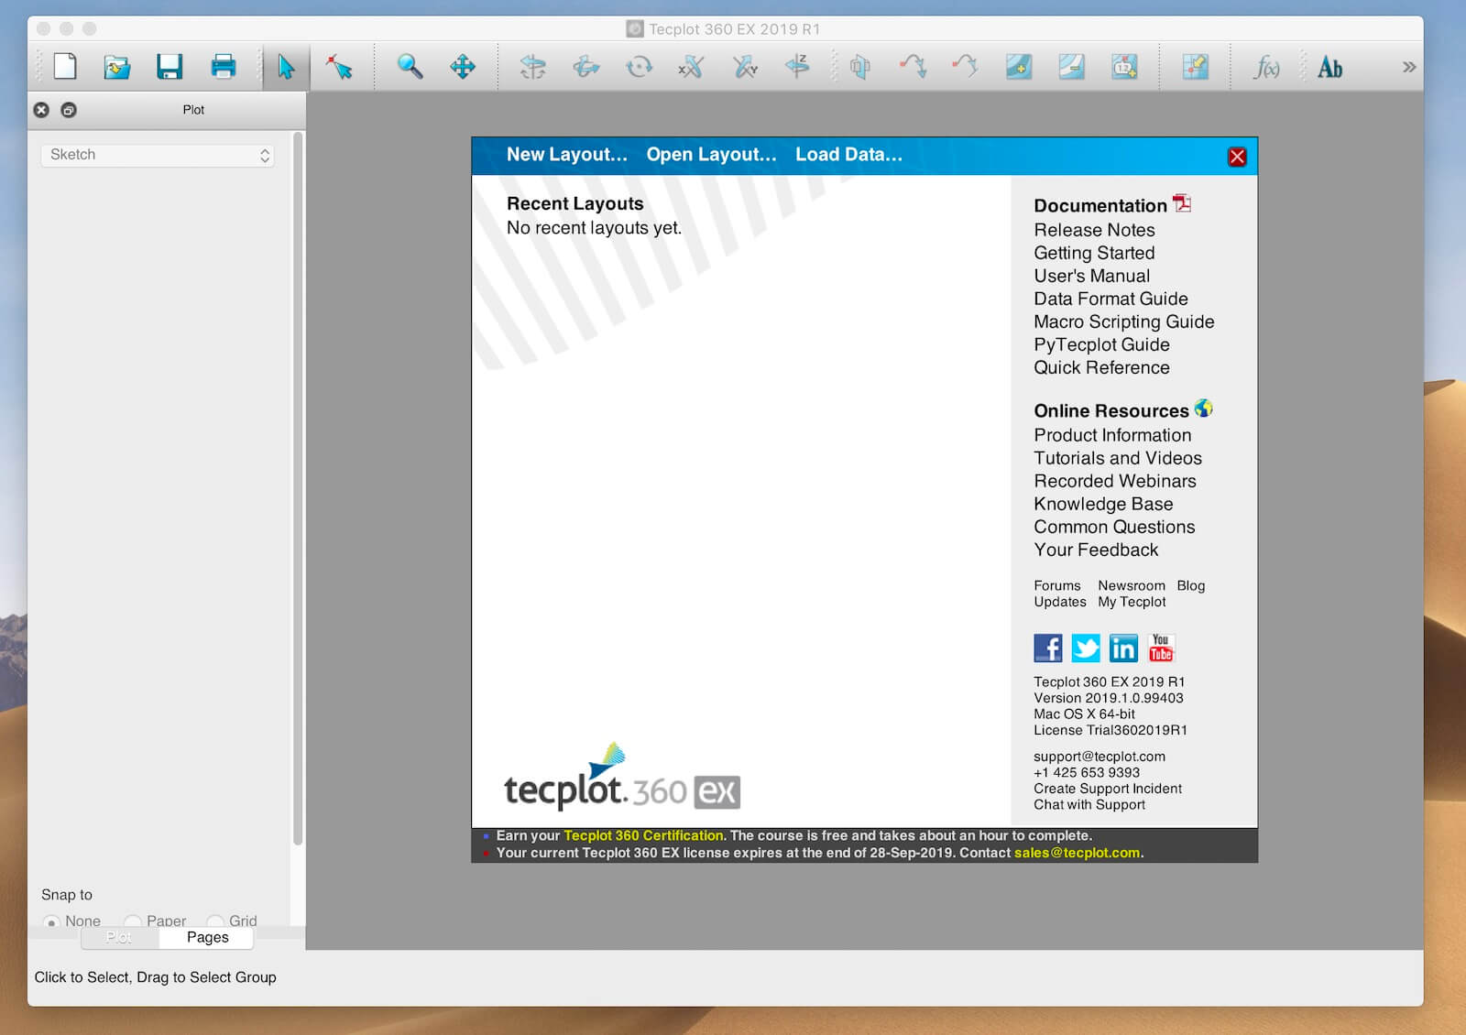Click Load Data... in welcome header

pos(848,155)
